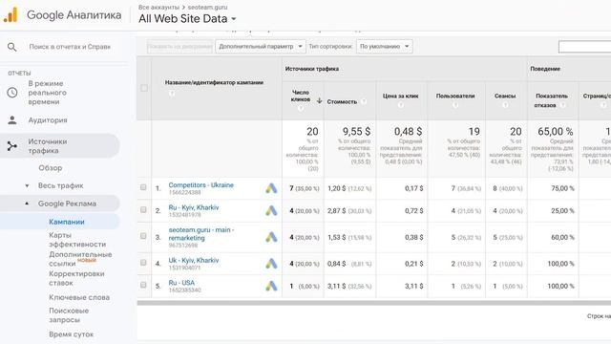Click Google Ads icon for Competitors - Ukraine

(271, 188)
